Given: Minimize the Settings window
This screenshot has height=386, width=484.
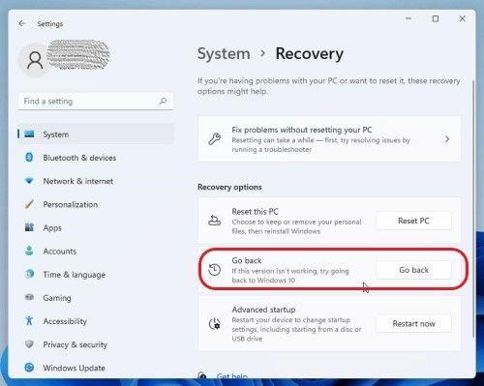Looking at the screenshot, I should pos(408,18).
